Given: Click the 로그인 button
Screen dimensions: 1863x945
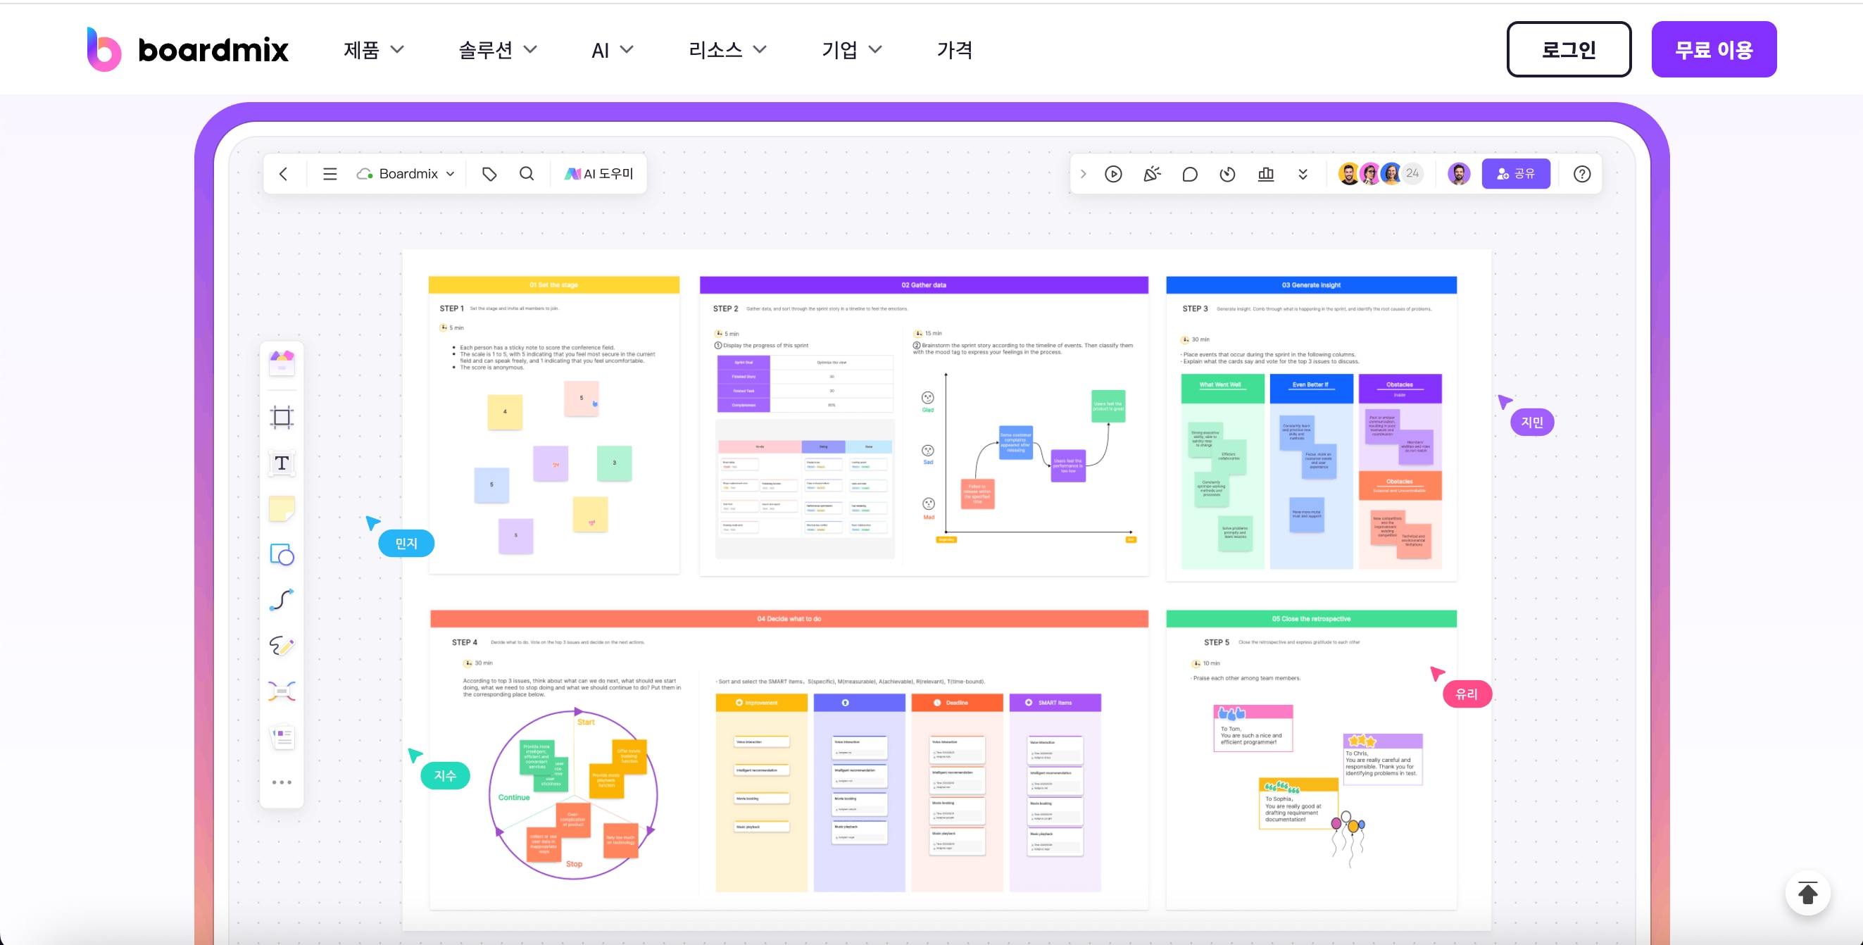Looking at the screenshot, I should pos(1568,49).
